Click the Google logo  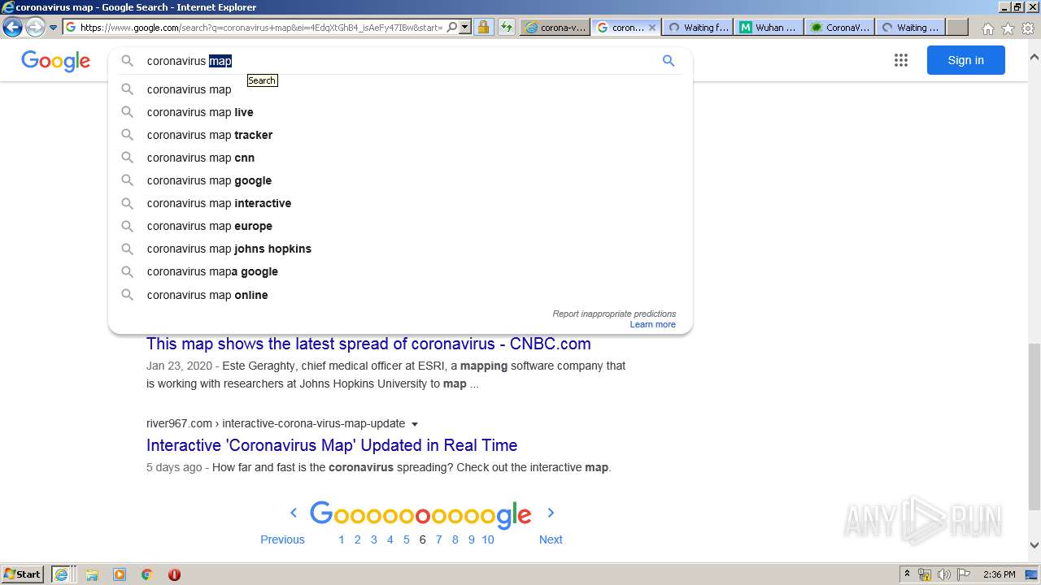tap(55, 61)
